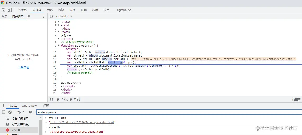Switch to the 源代码 panel tab
Screen dimensions: 302x135
37,10
